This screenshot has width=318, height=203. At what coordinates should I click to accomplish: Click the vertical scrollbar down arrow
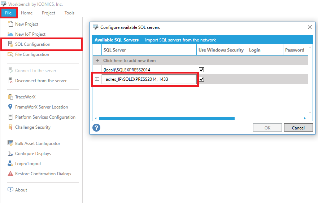point(310,112)
